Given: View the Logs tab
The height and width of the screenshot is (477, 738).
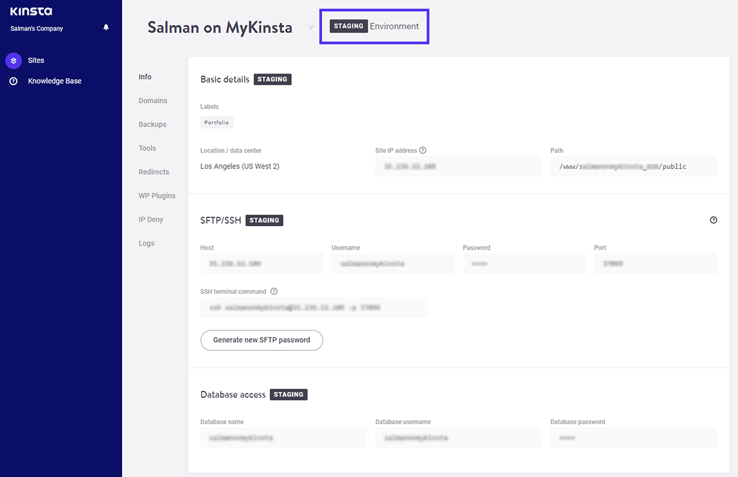Looking at the screenshot, I should tap(146, 243).
